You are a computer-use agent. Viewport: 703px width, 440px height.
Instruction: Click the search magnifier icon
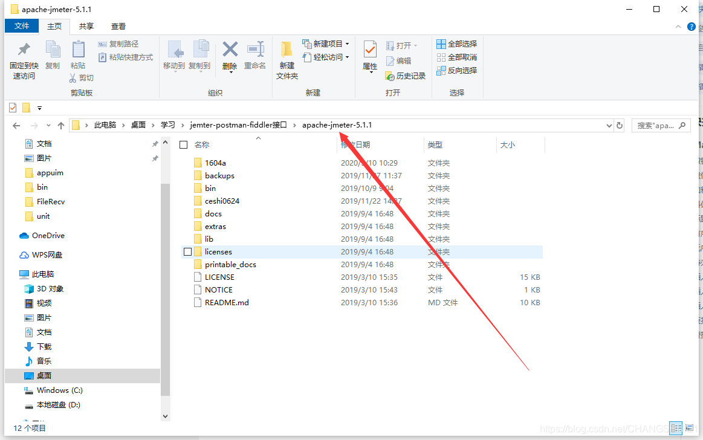[682, 126]
